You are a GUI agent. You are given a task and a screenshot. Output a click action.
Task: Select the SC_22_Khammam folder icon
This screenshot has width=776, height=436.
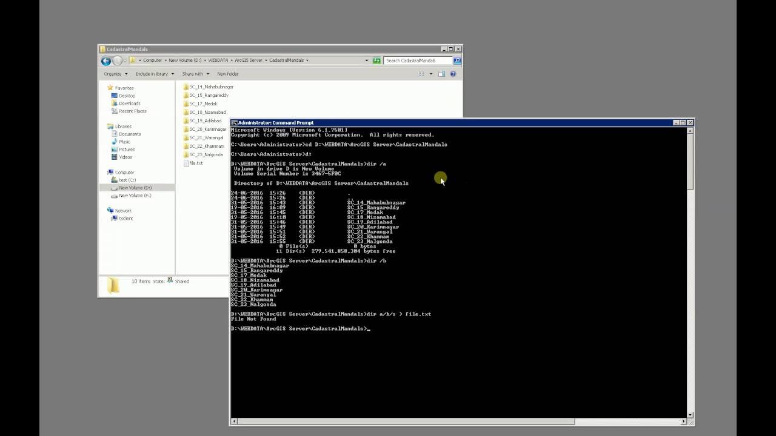pyautogui.click(x=186, y=146)
